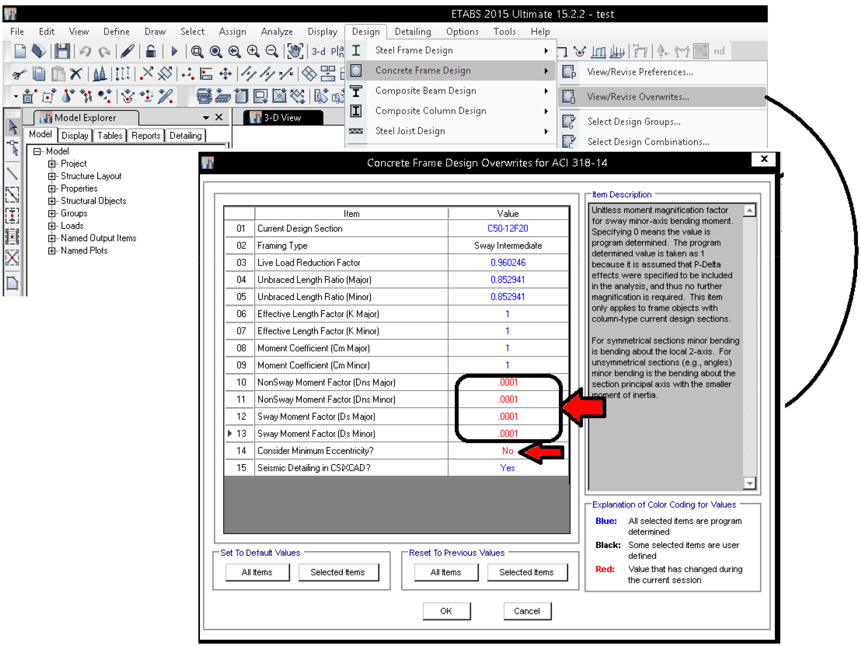Click the Draw Beam/Column/Brace line tool
The width and height of the screenshot is (861, 646).
pyautogui.click(x=13, y=173)
